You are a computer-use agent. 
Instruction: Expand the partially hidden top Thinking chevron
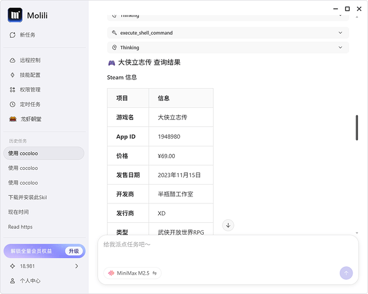pos(340,16)
